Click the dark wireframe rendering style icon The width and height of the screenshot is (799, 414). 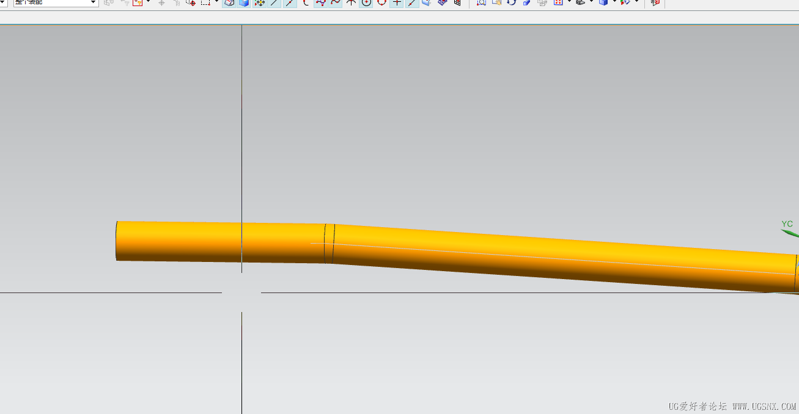(x=580, y=2)
